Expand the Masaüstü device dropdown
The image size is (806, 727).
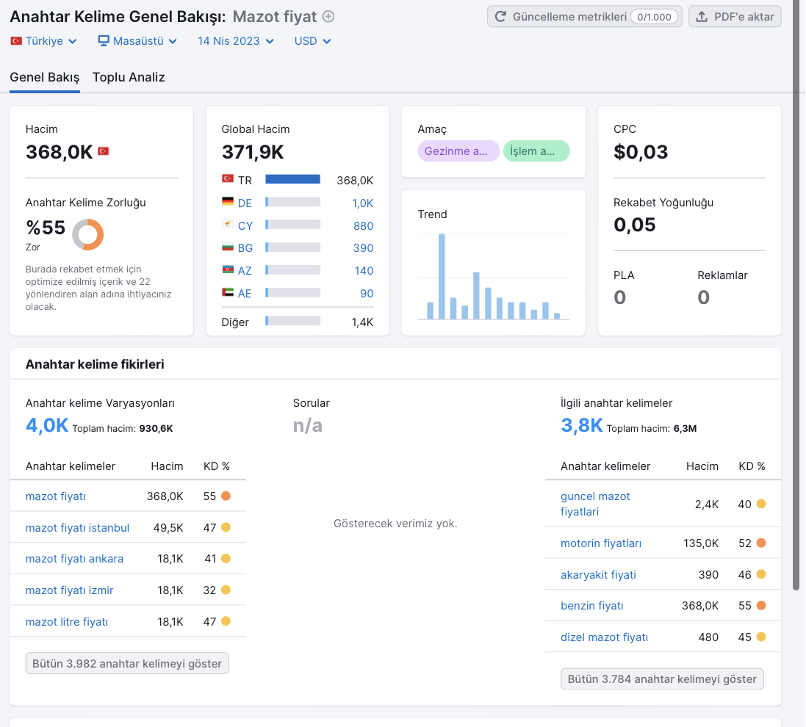[x=137, y=41]
